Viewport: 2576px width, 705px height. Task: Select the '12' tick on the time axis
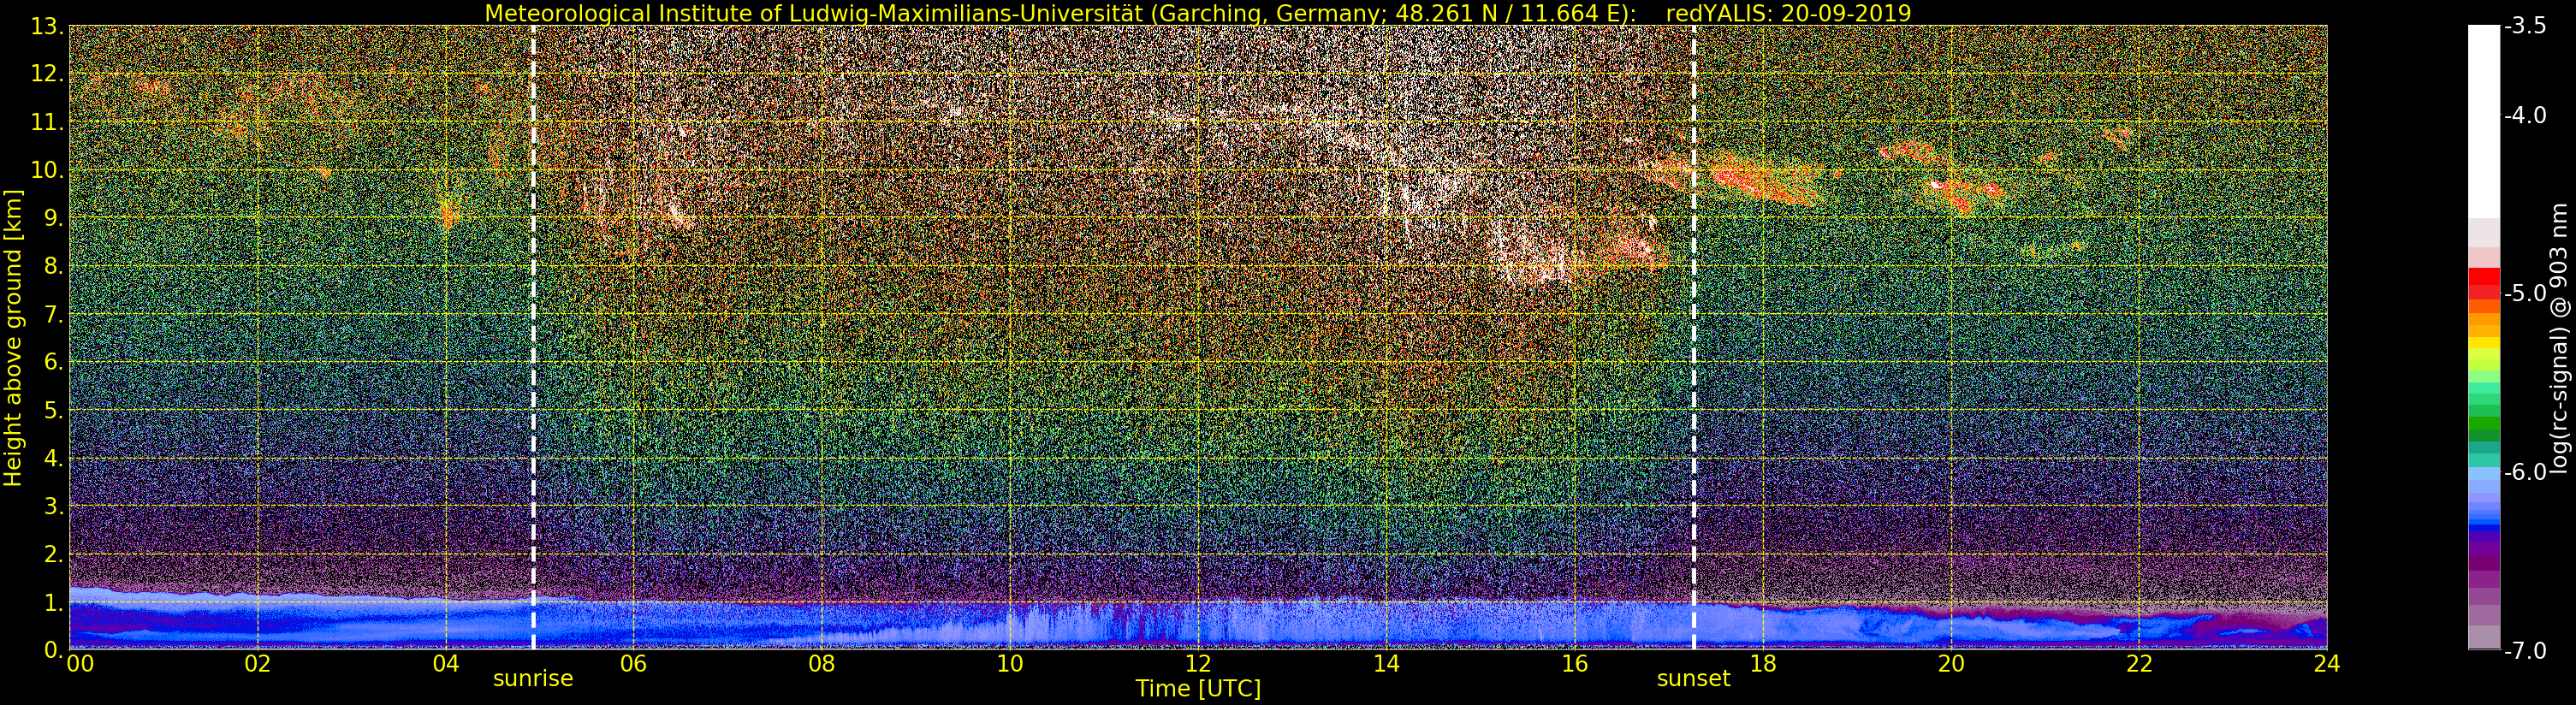pos(1198,664)
